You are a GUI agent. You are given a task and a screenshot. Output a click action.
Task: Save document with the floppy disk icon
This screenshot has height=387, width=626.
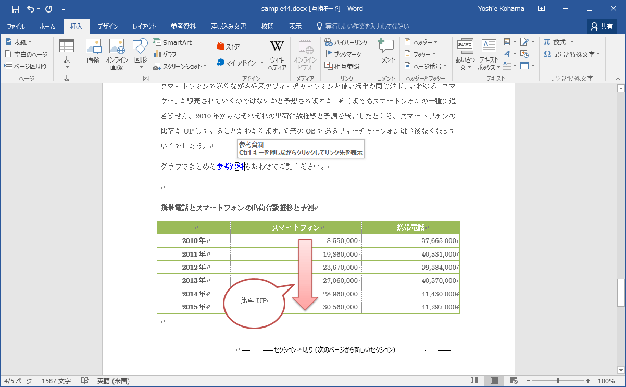pyautogui.click(x=15, y=9)
